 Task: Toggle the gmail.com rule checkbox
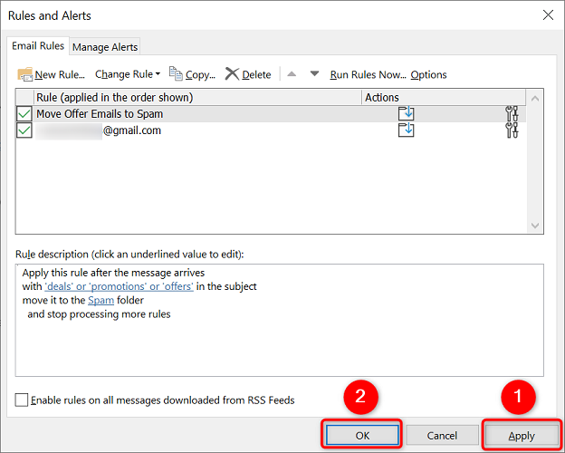pos(24,130)
